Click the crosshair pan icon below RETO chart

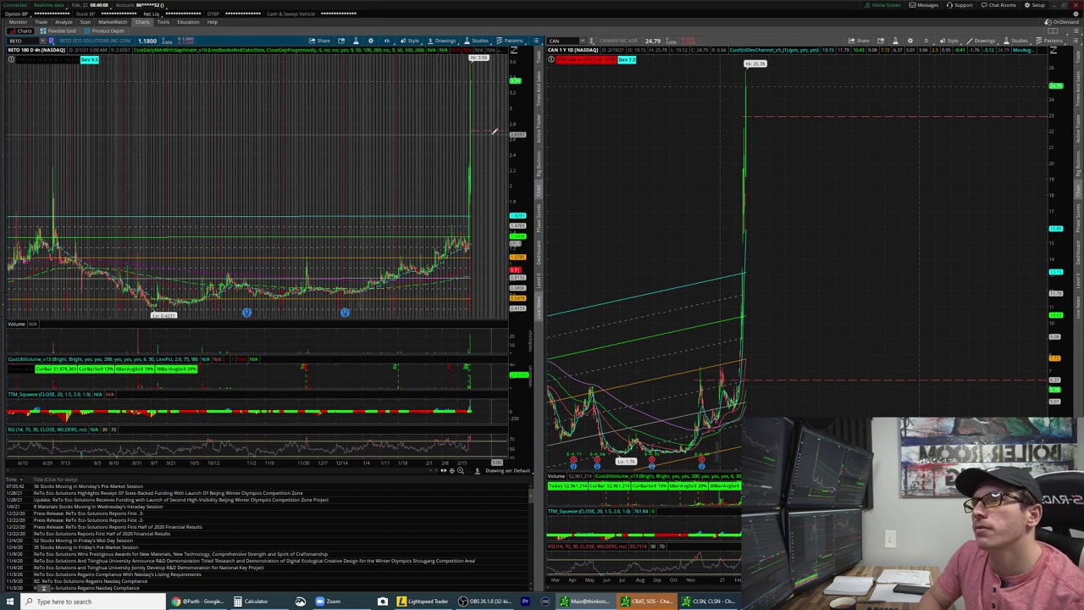[x=451, y=470]
